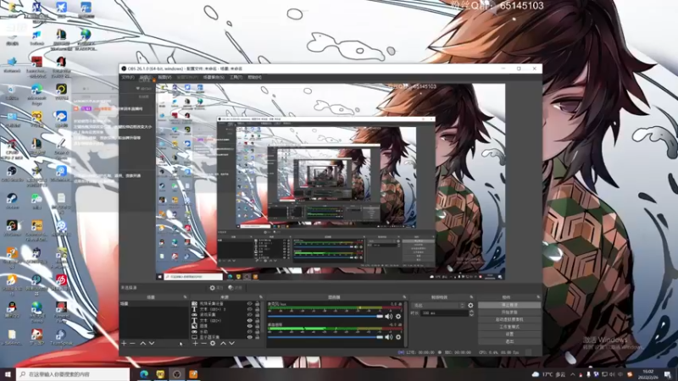Open Steam desktop shortcut
The image size is (678, 381).
click(x=12, y=201)
